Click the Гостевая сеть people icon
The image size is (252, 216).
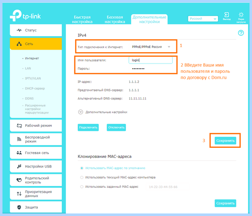click(x=19, y=153)
